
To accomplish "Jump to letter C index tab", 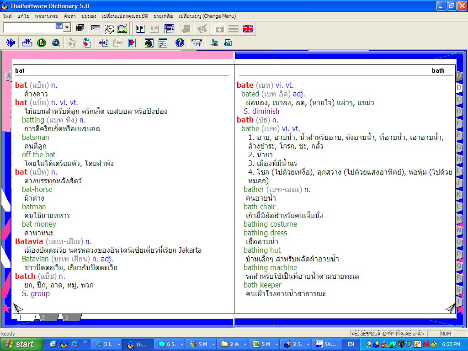I will (x=459, y=99).
